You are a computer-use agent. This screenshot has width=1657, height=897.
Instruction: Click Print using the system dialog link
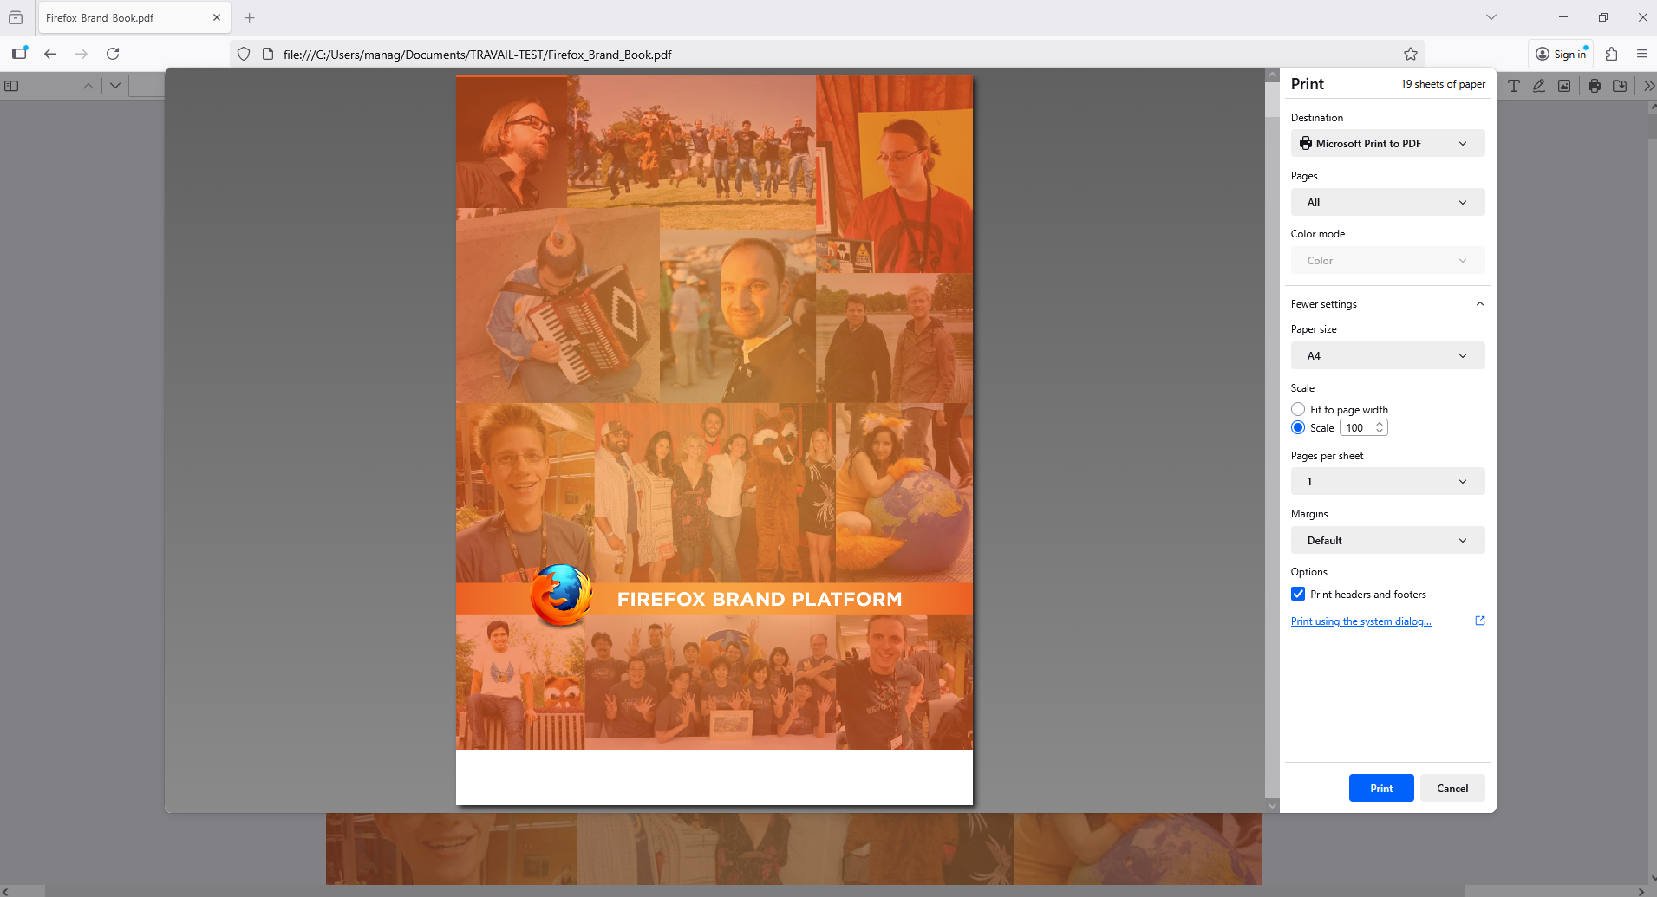pyautogui.click(x=1360, y=621)
